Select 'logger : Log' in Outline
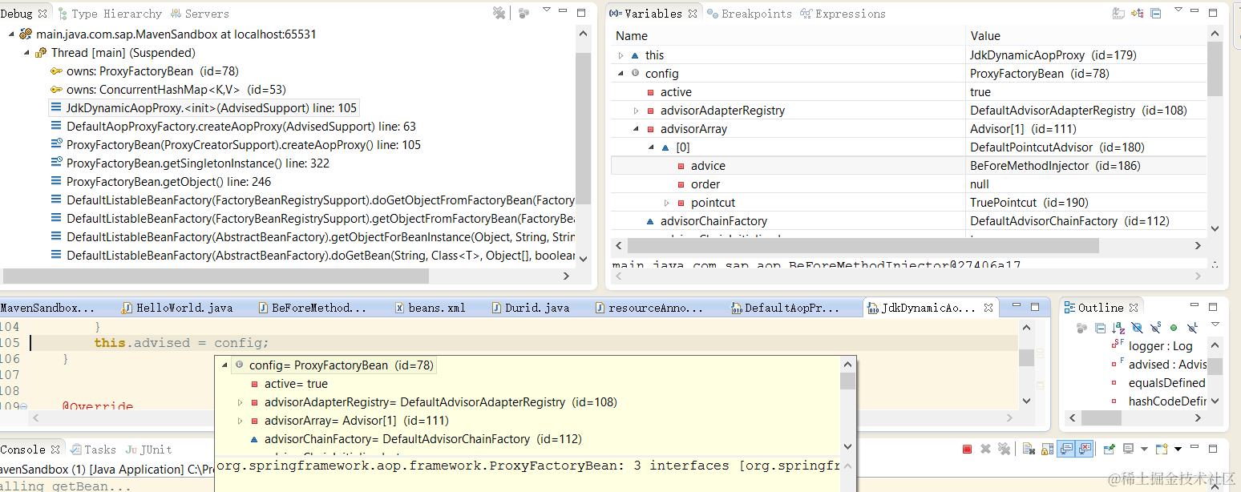 pos(1160,346)
